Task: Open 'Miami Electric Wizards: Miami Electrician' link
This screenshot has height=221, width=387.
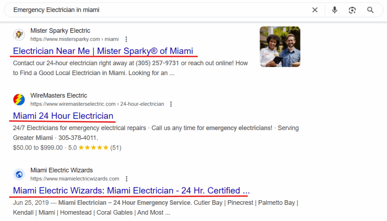Action: pos(131,191)
